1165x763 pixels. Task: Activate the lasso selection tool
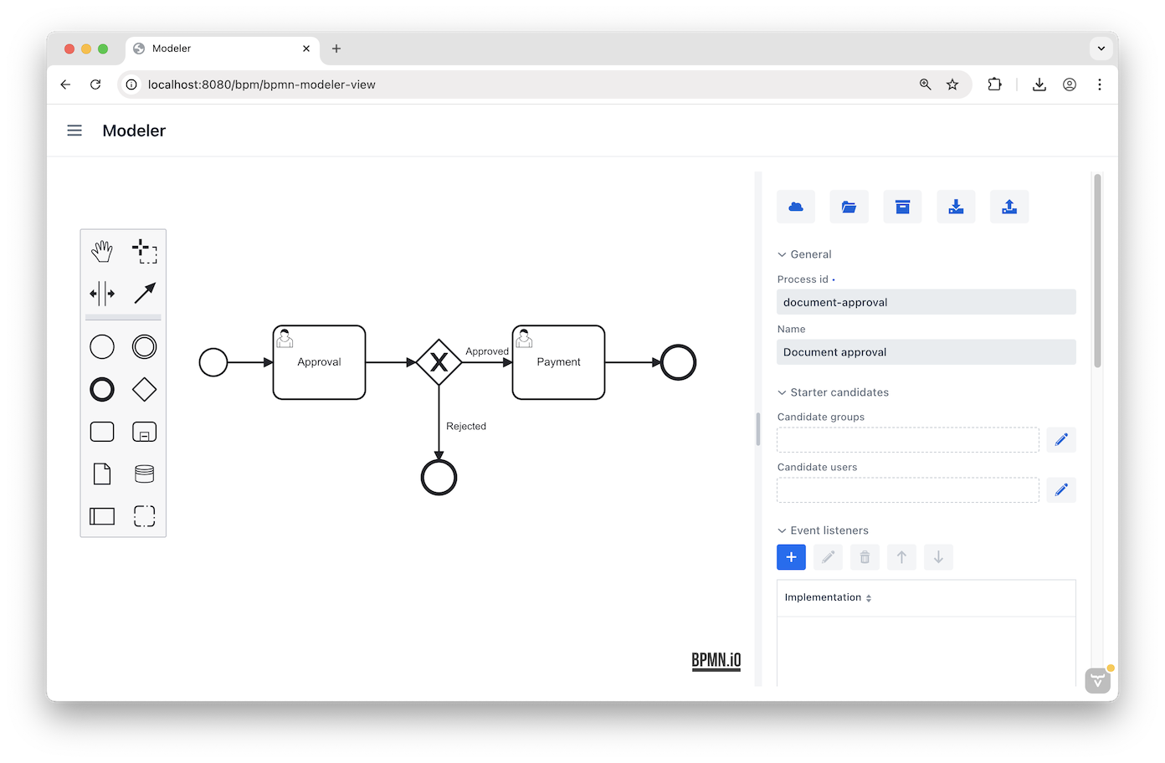coord(144,250)
